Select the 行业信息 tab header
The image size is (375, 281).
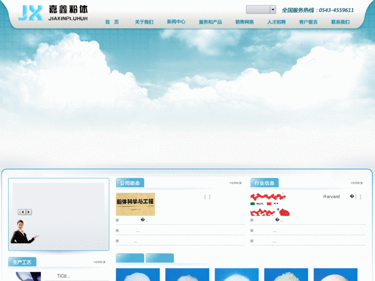(x=264, y=183)
